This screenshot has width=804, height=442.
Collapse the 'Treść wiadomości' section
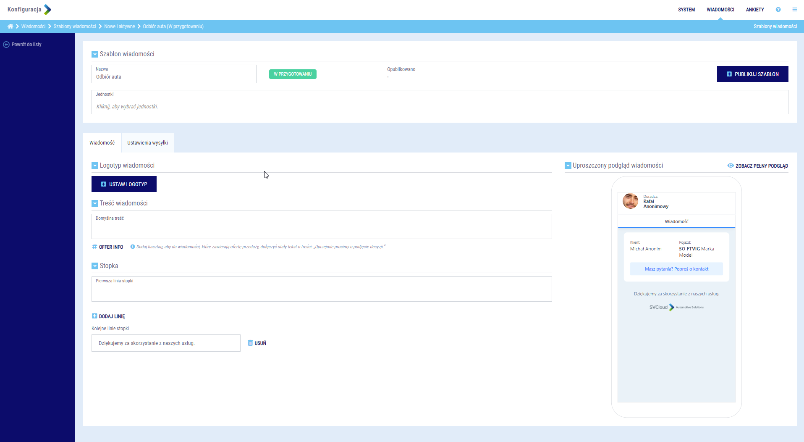[95, 203]
